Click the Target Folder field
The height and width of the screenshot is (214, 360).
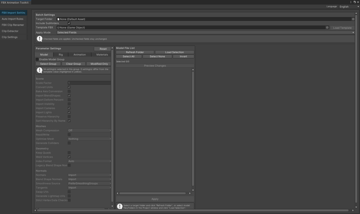point(205,19)
